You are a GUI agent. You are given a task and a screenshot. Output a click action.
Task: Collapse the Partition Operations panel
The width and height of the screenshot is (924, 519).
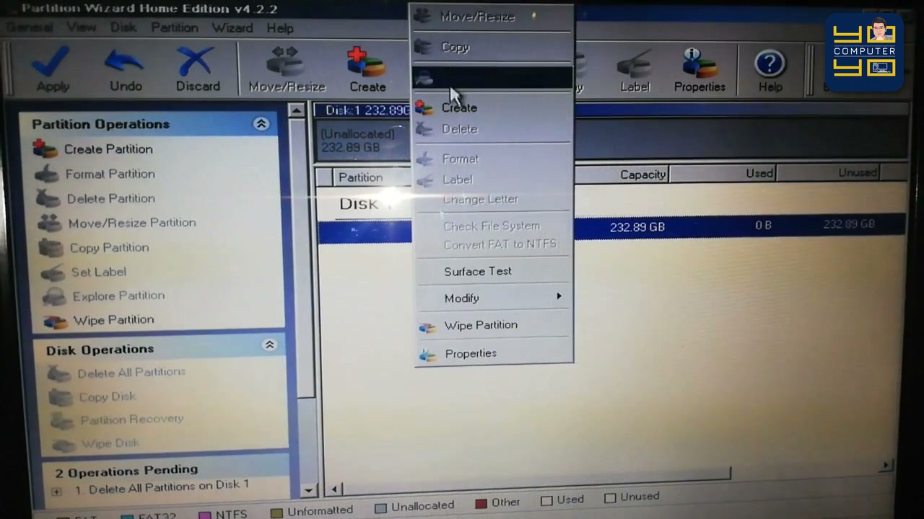(x=261, y=124)
